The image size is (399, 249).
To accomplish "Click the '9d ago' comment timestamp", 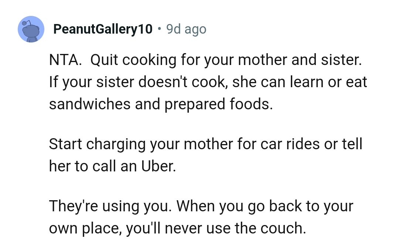I will 186,29.
